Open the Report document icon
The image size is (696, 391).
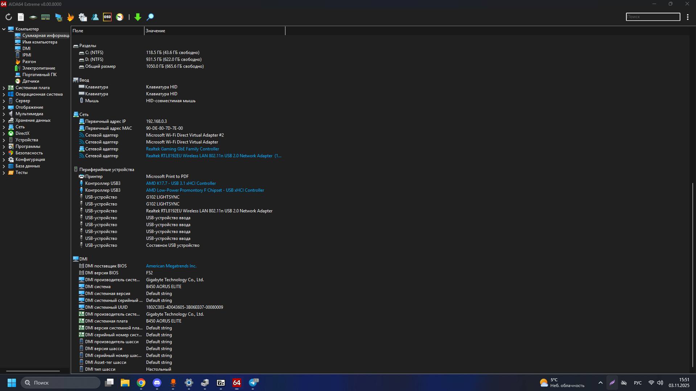(21, 17)
